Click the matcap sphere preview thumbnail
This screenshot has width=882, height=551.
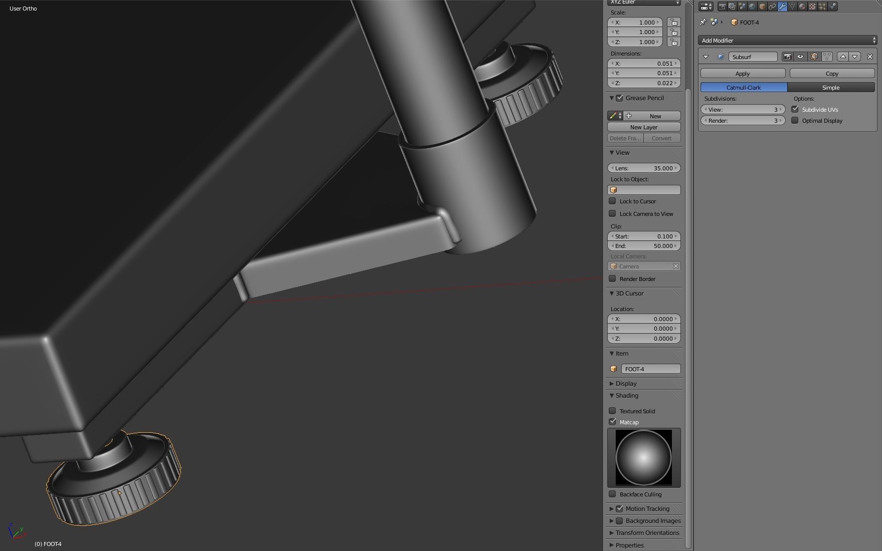point(644,457)
